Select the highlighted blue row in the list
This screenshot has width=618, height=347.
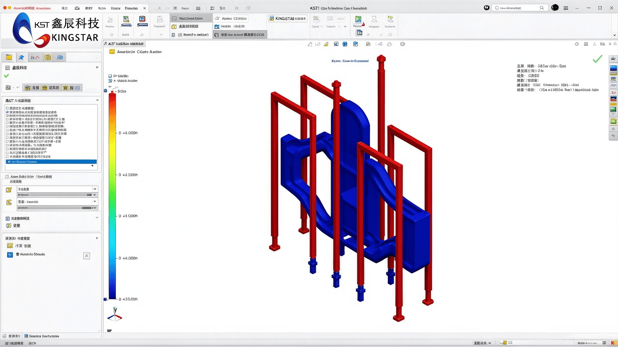pos(51,162)
